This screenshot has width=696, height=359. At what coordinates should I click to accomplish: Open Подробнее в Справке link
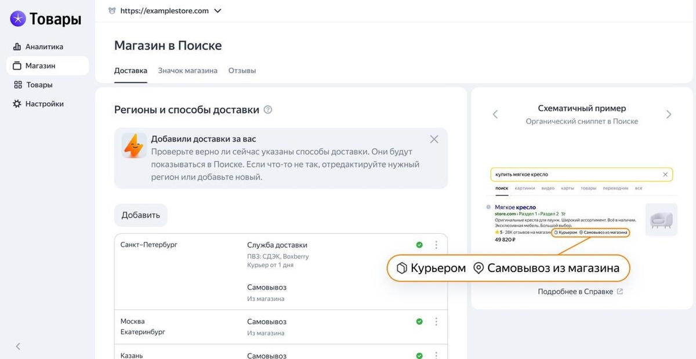pyautogui.click(x=575, y=292)
